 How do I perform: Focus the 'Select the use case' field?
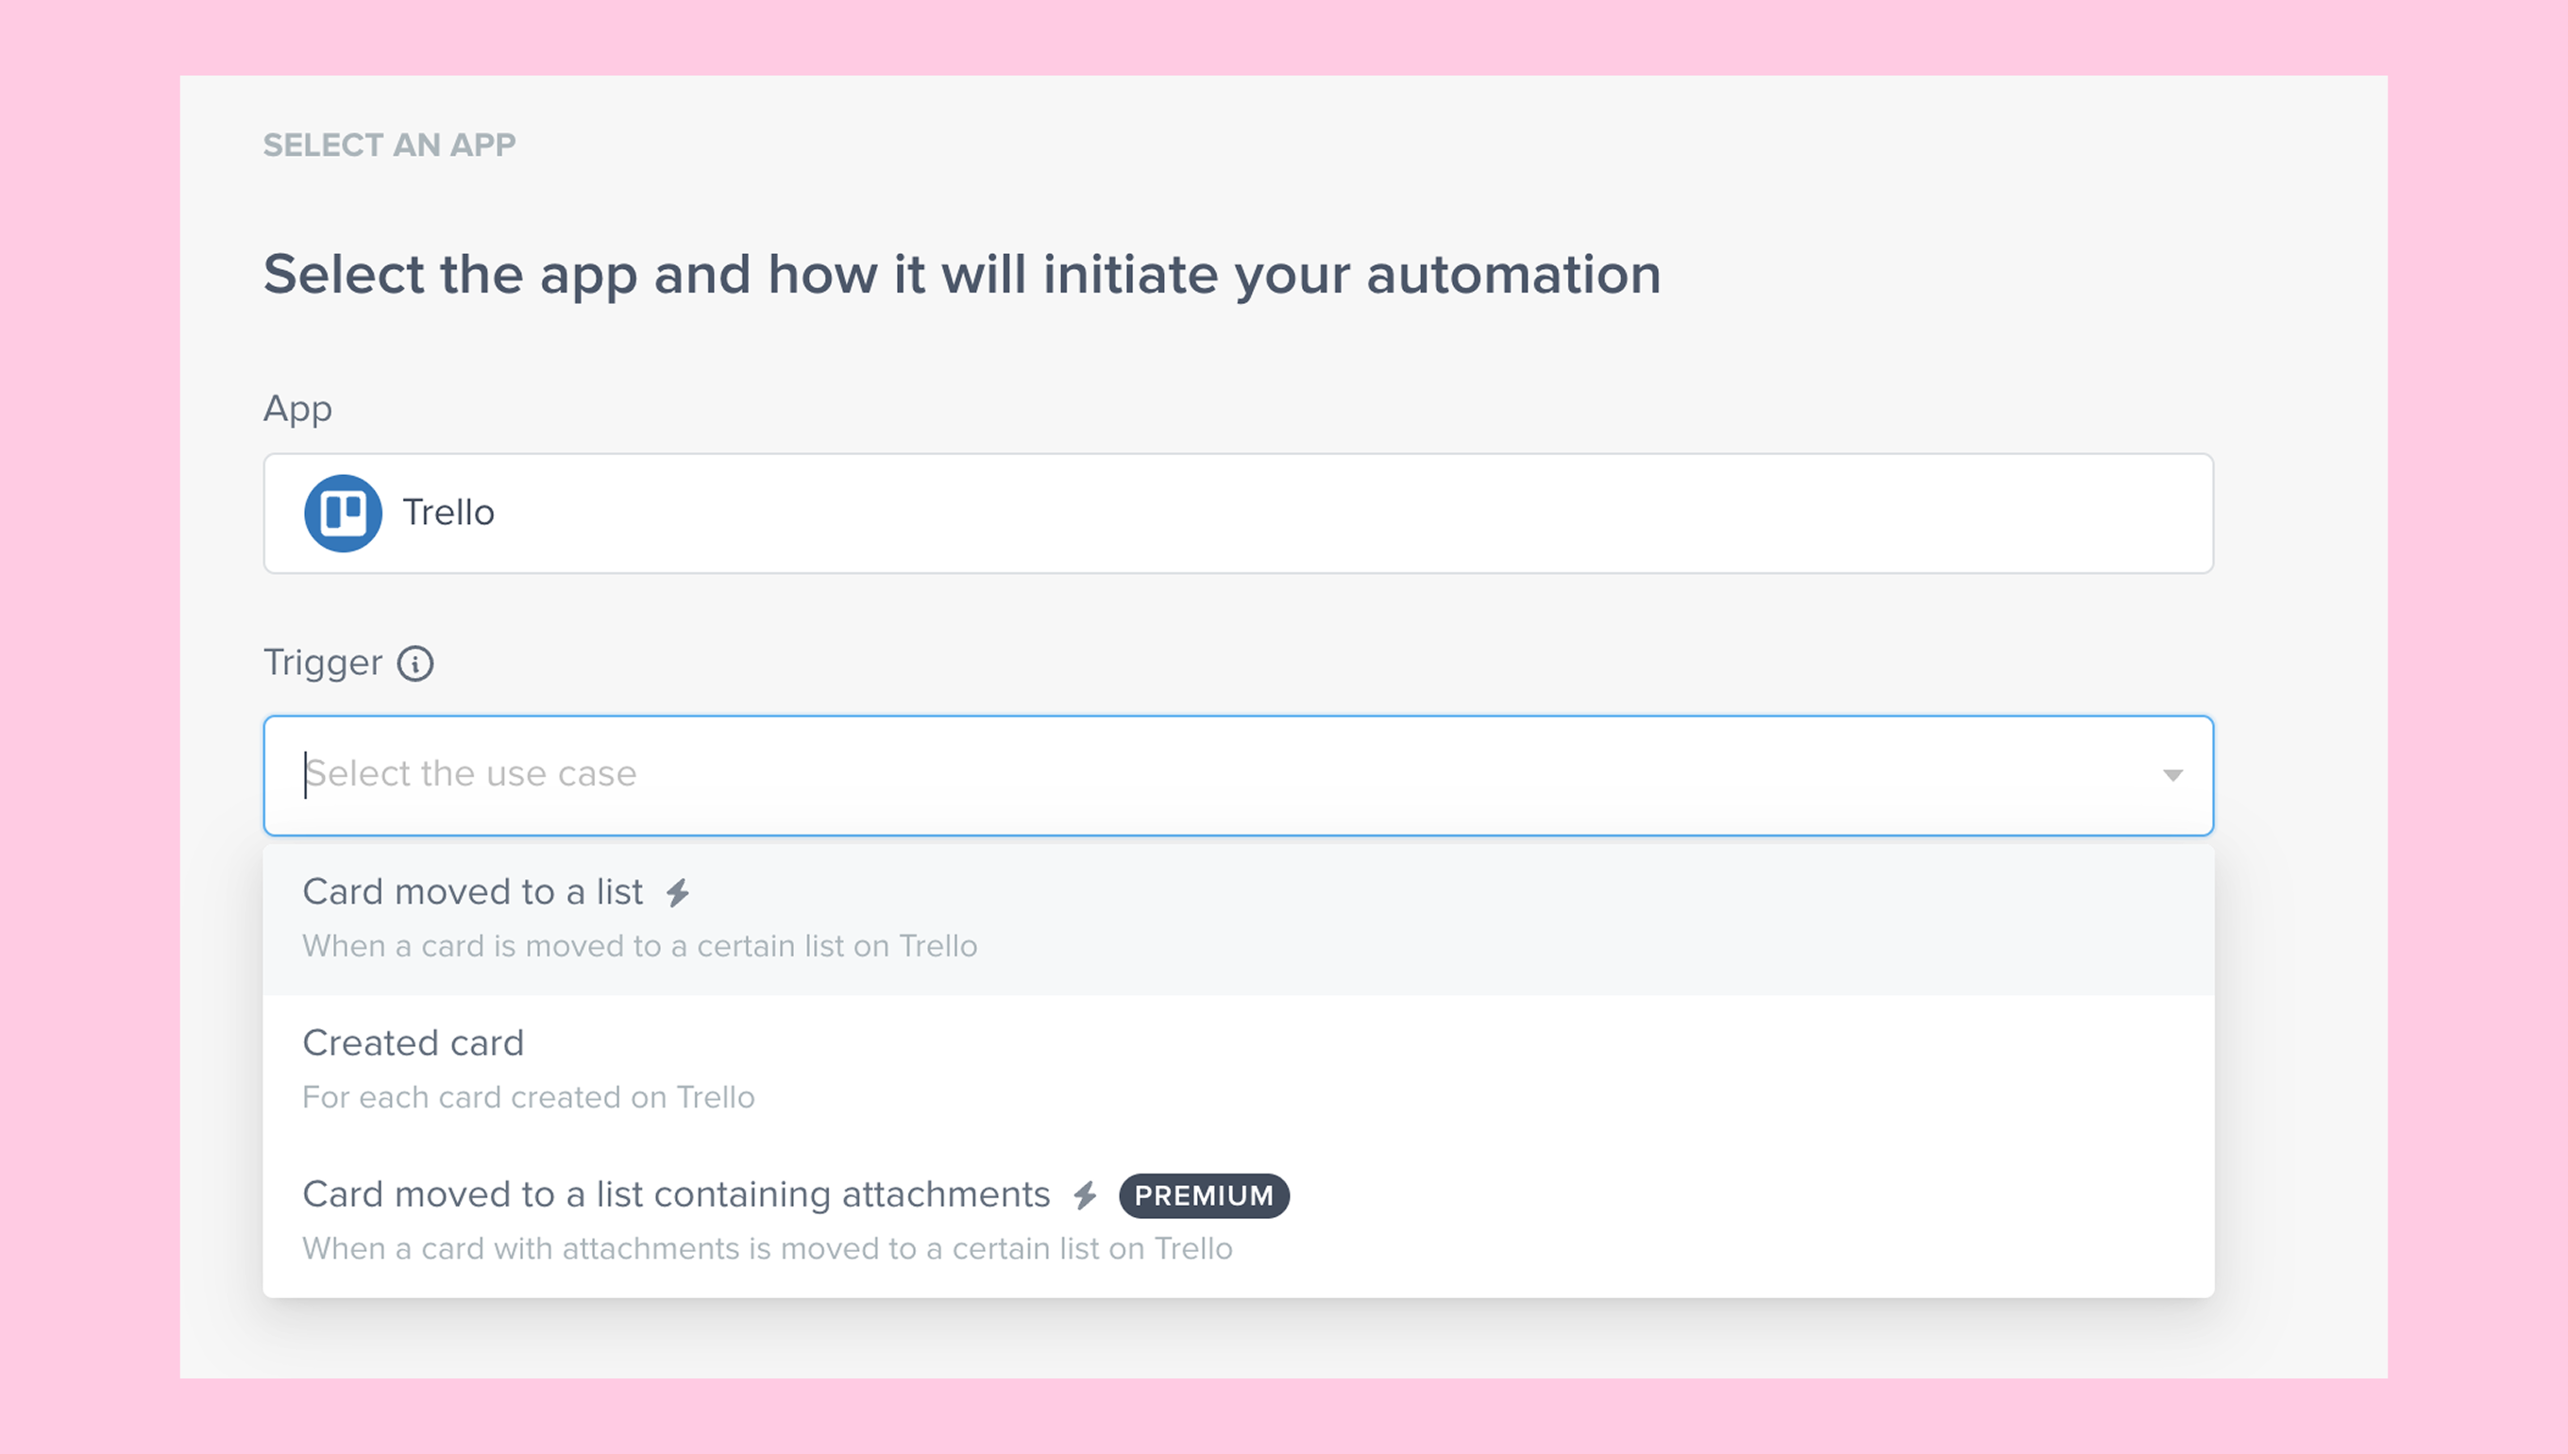click(1198, 775)
